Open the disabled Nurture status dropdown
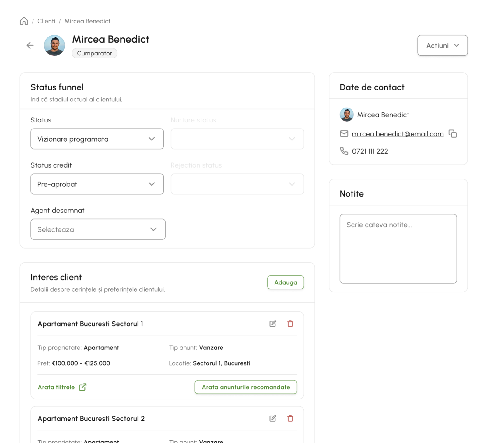The image size is (487, 443). click(x=237, y=139)
